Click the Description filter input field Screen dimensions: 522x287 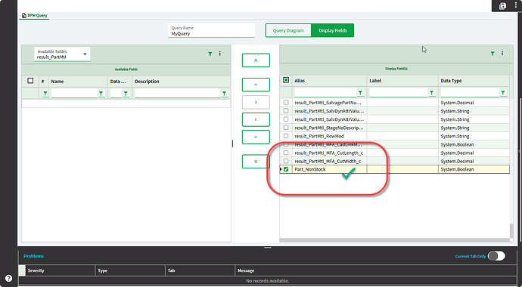[x=178, y=94]
